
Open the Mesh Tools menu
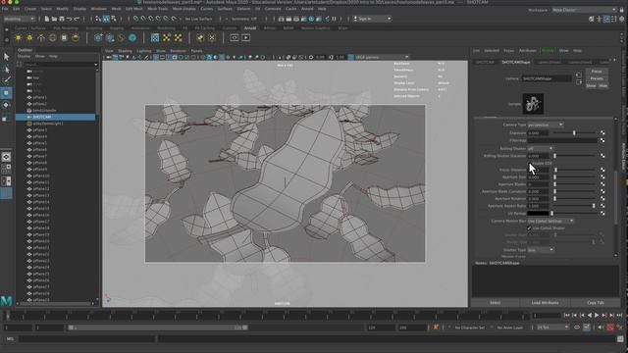tap(157, 9)
